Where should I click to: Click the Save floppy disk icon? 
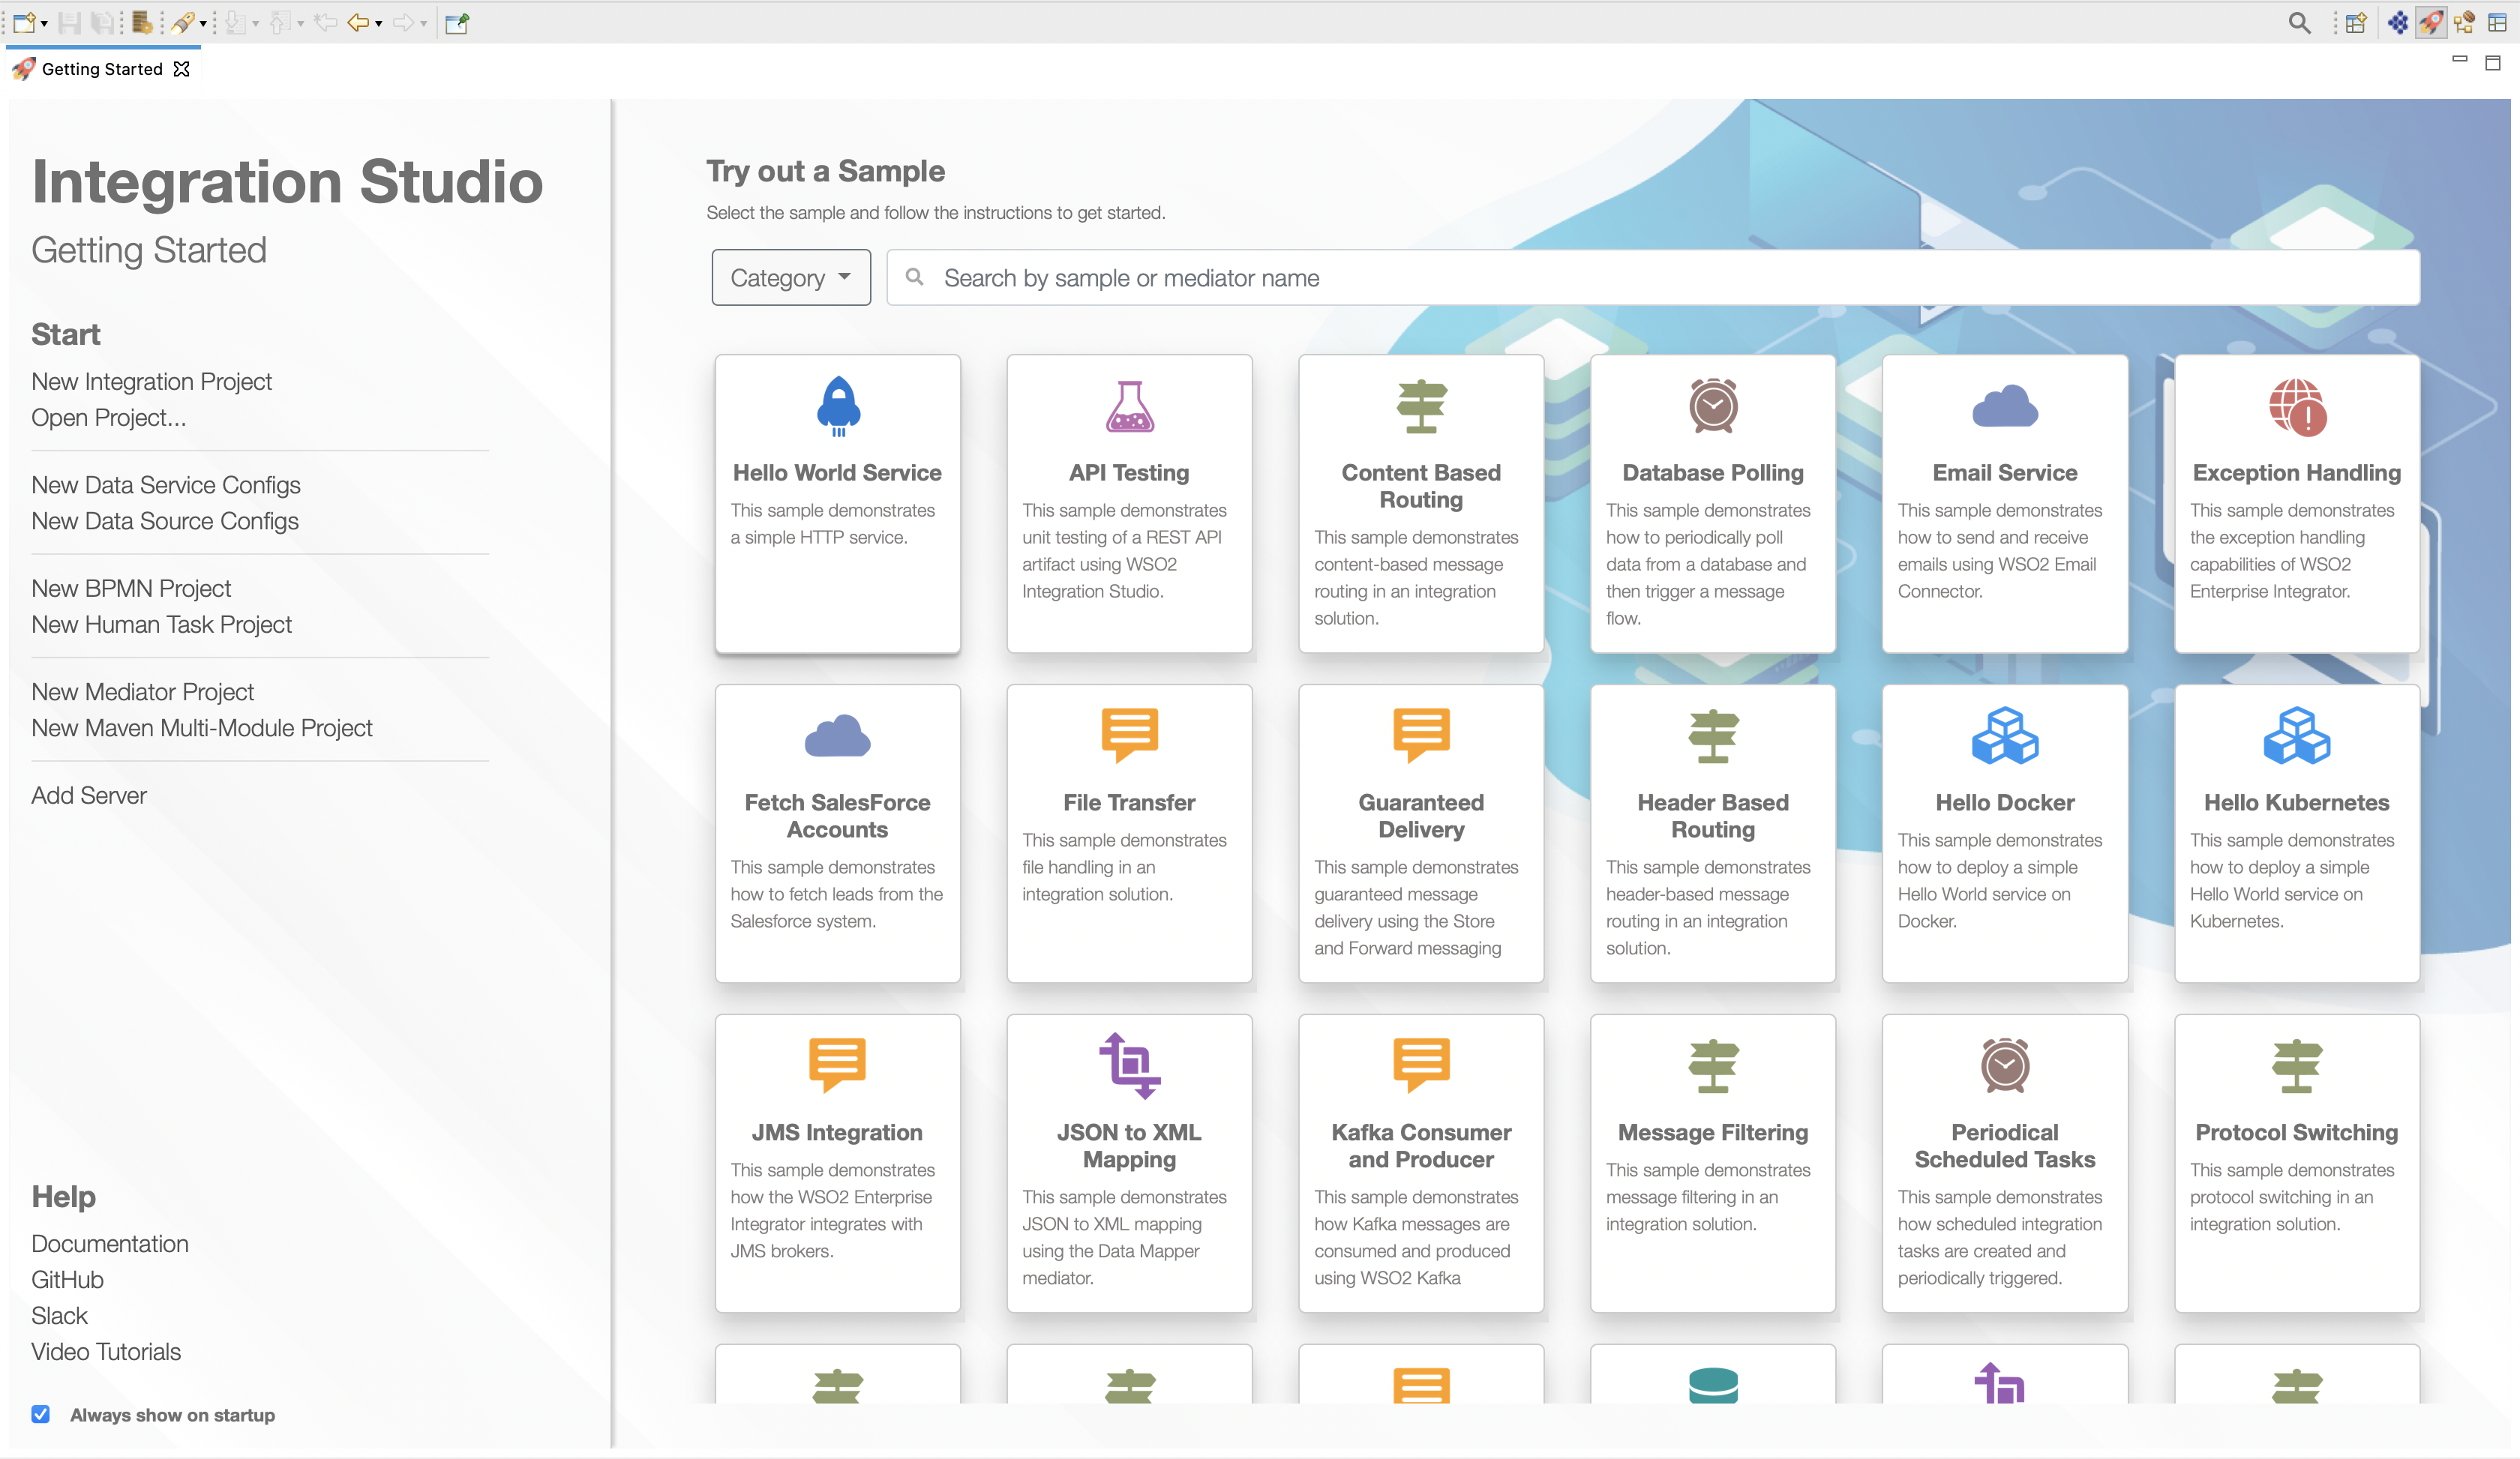click(x=69, y=22)
